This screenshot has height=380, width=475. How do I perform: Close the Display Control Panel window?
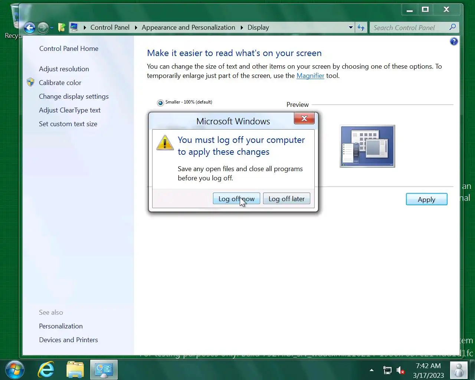[446, 10]
